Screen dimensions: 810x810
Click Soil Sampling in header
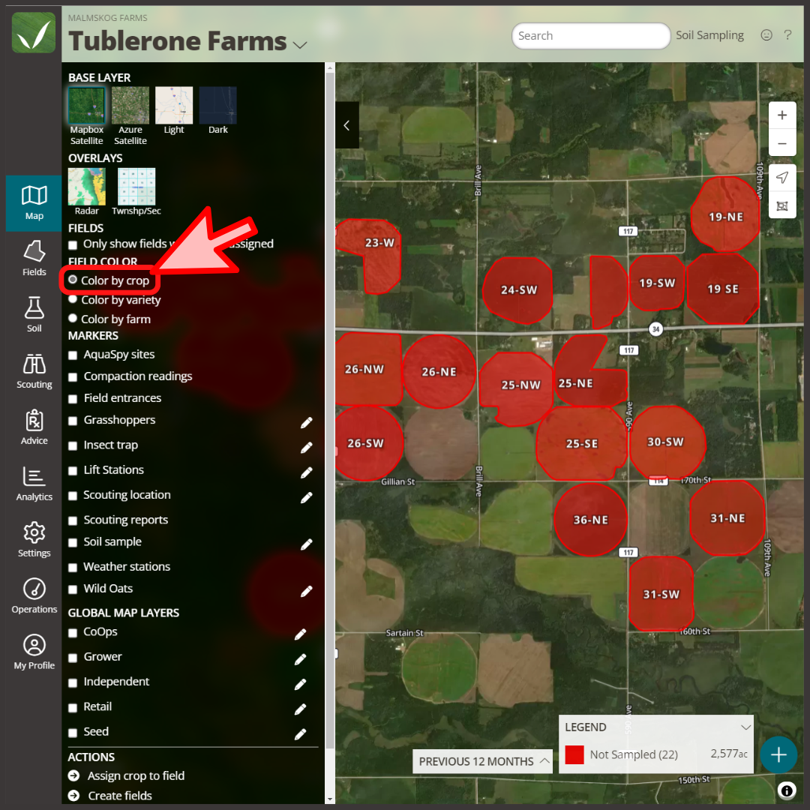709,35
